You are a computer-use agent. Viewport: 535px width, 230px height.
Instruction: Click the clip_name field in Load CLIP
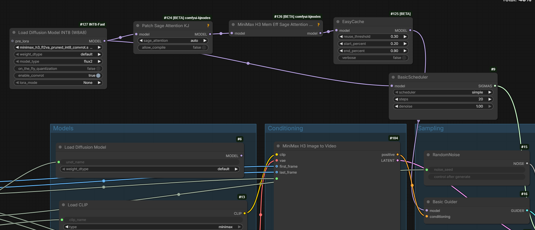(x=153, y=220)
